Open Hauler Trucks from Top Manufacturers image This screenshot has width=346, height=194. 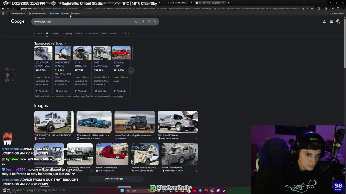pyautogui.click(x=134, y=122)
